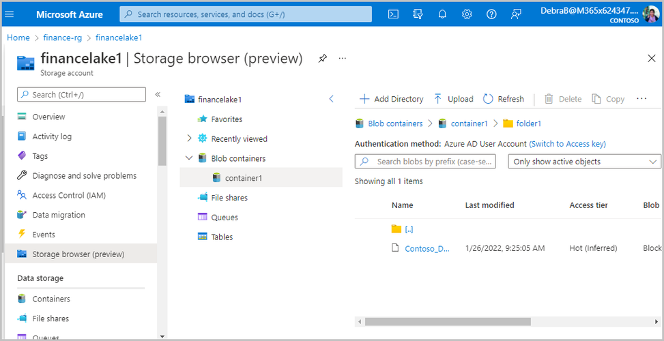Open the Contoso_D... blob file
The height and width of the screenshot is (341, 664).
(x=427, y=249)
